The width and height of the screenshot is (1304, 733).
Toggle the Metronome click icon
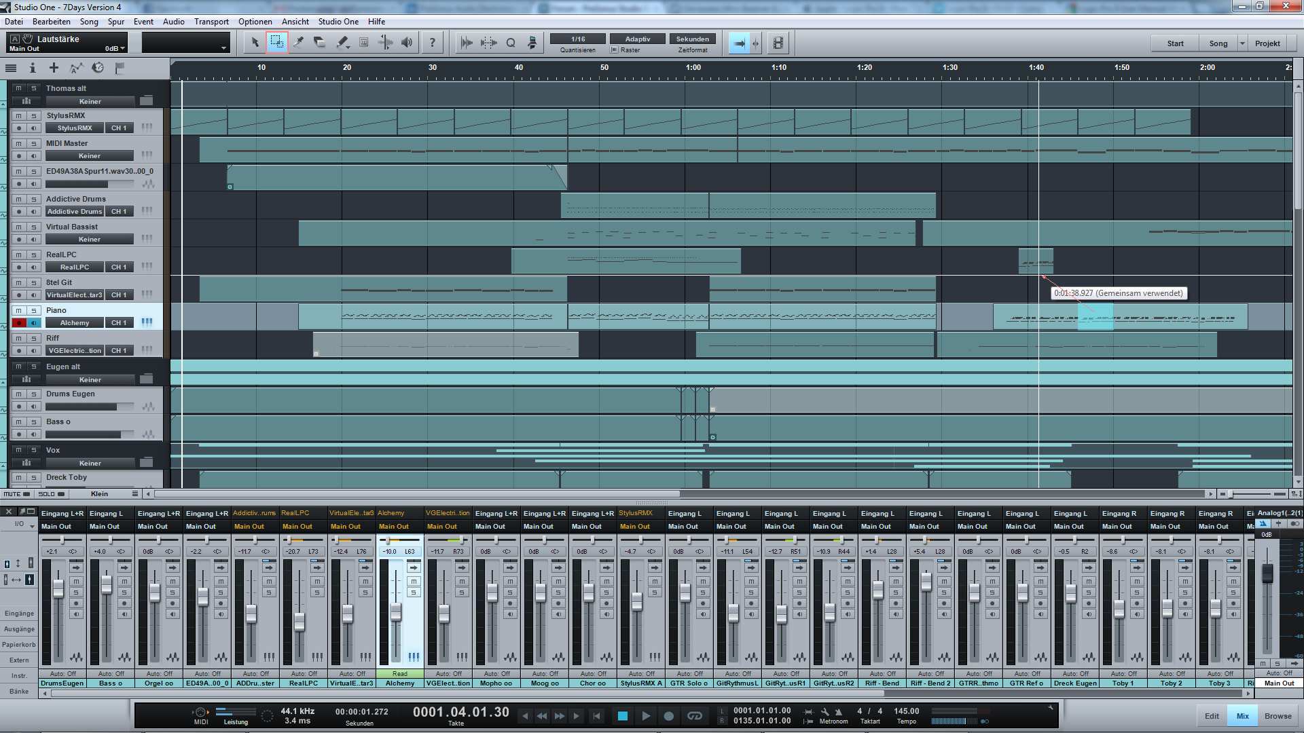tap(839, 711)
